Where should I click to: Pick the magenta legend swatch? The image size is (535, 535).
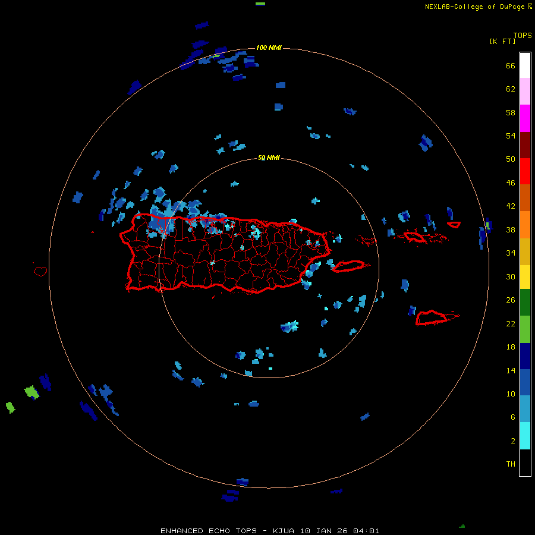[x=525, y=118]
